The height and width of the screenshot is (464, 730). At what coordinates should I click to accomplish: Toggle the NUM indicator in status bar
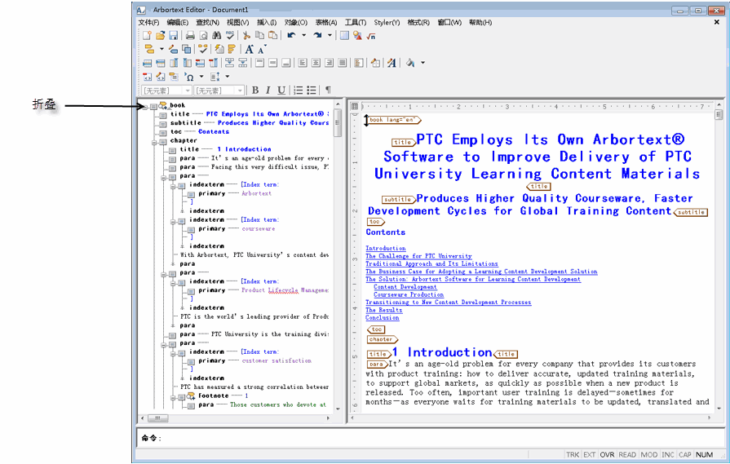[705, 455]
